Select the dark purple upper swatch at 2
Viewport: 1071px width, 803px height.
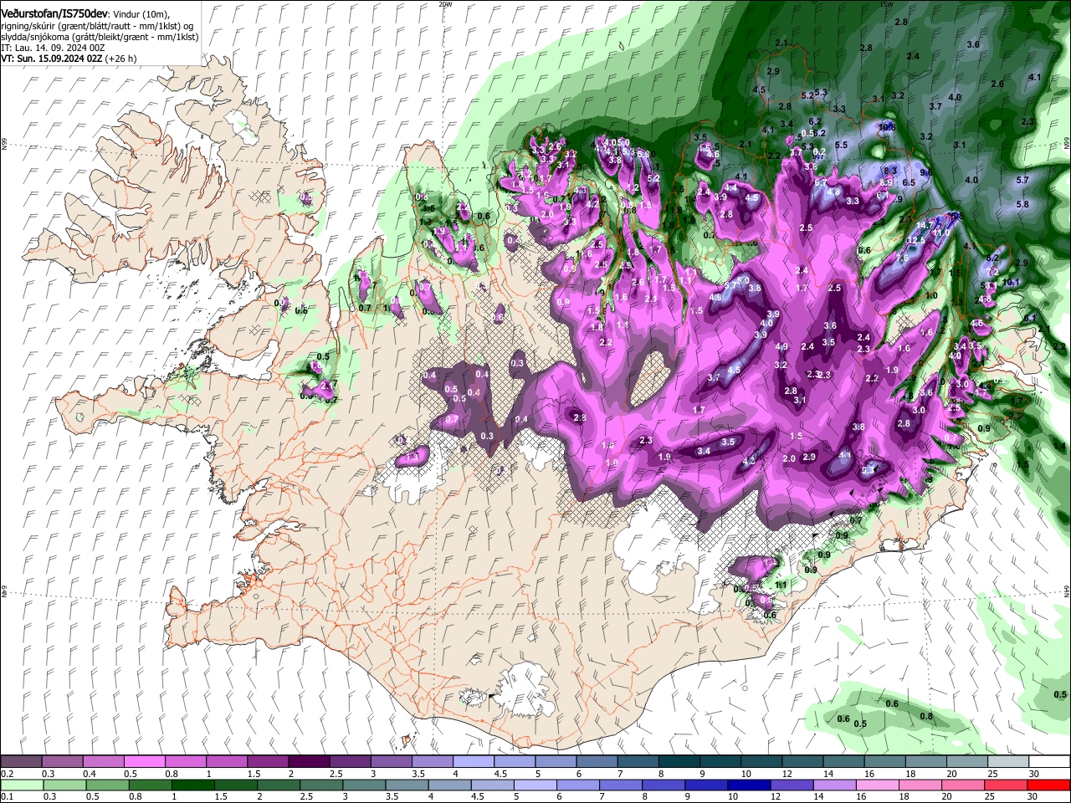(x=308, y=762)
